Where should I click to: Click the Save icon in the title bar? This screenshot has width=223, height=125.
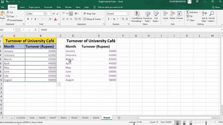click(x=2, y=2)
